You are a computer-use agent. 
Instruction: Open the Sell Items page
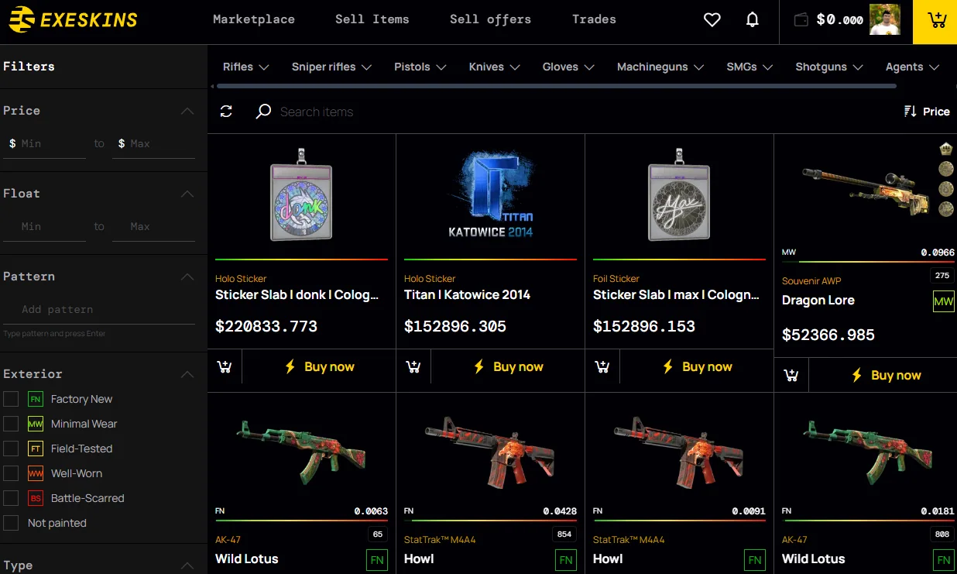click(x=372, y=19)
